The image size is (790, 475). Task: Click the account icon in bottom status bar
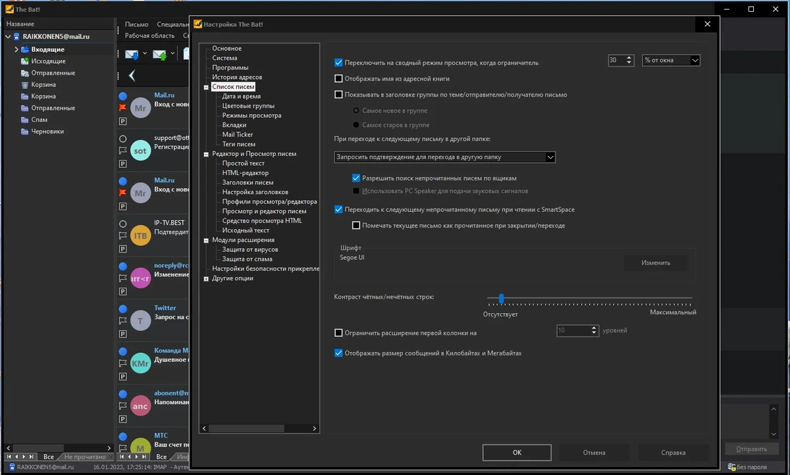(x=12, y=467)
